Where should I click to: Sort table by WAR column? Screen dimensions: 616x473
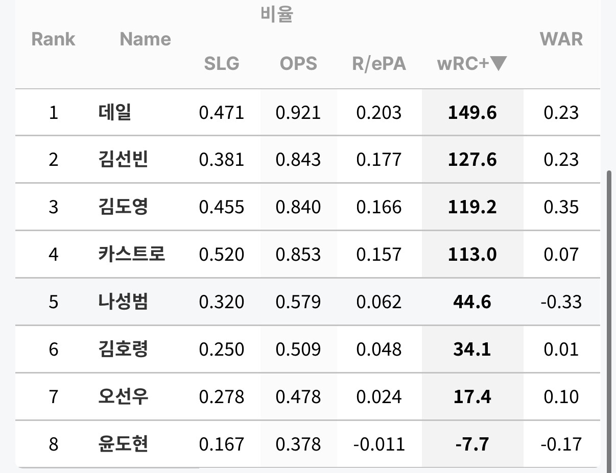point(561,39)
